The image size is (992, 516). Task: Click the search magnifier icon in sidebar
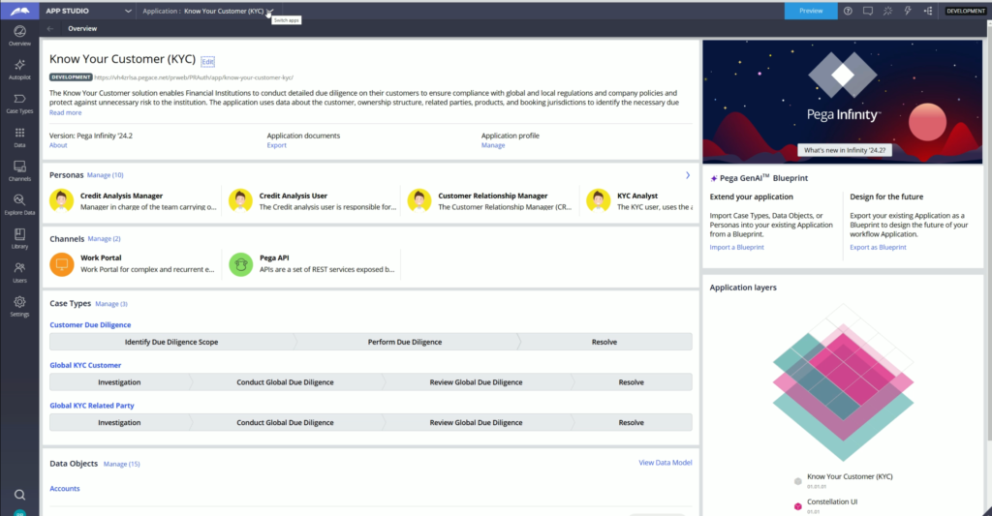click(19, 495)
